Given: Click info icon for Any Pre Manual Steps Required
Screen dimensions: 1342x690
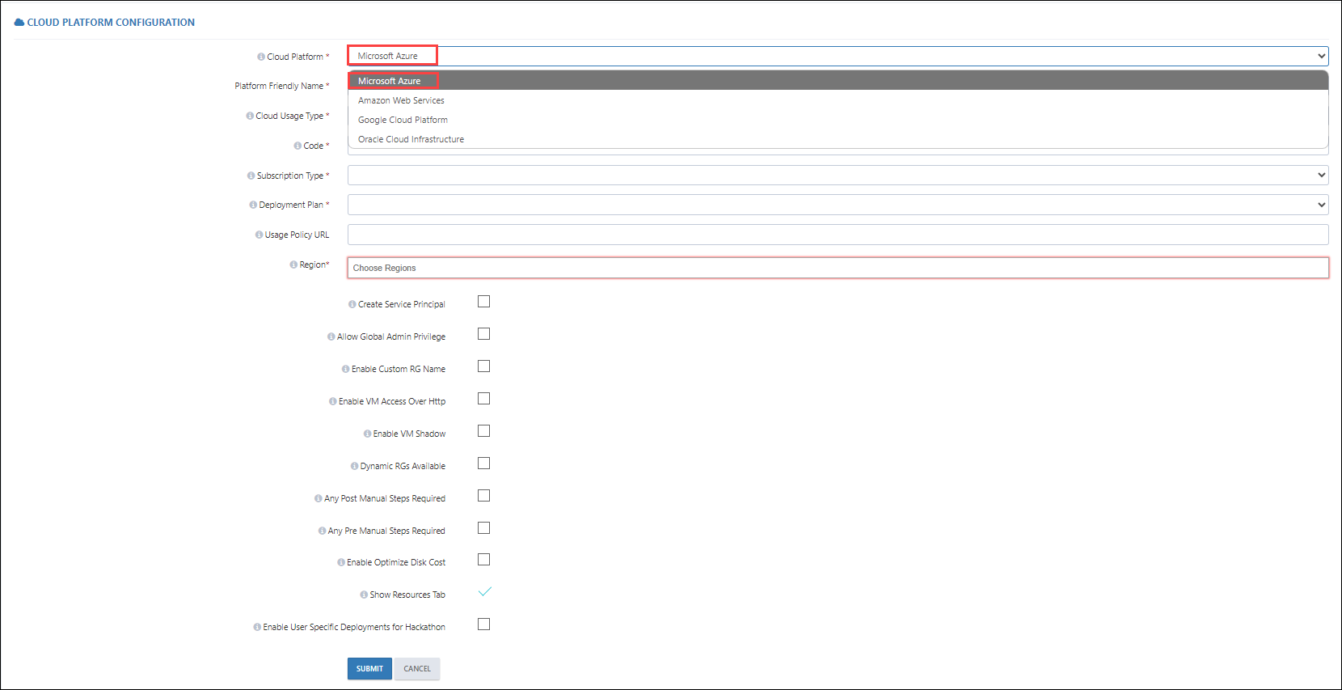Looking at the screenshot, I should click(323, 531).
